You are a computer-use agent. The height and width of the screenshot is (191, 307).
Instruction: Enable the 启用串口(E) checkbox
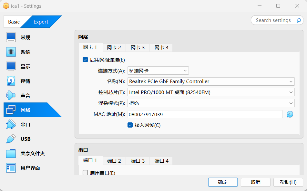click(85, 172)
